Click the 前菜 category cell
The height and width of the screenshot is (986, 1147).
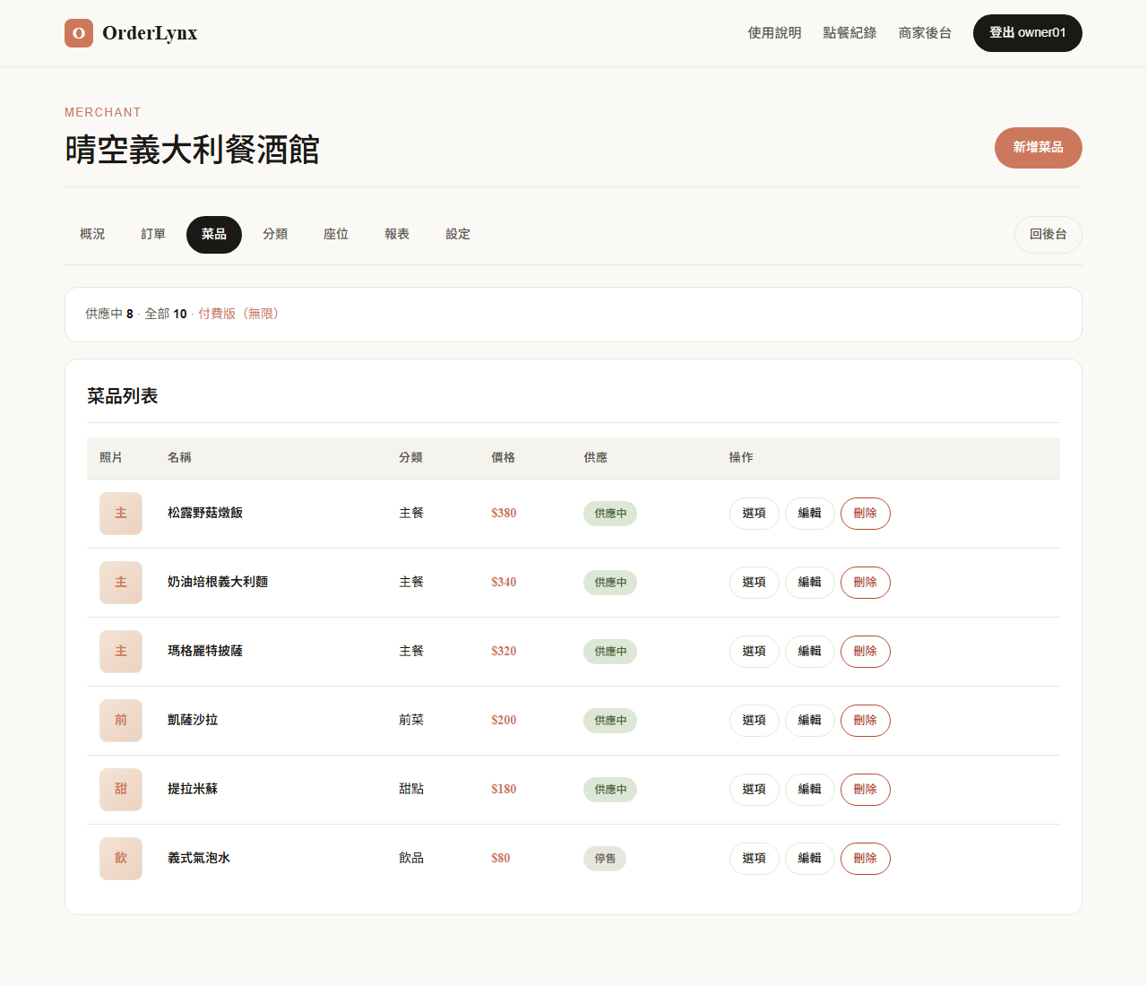[x=411, y=721]
